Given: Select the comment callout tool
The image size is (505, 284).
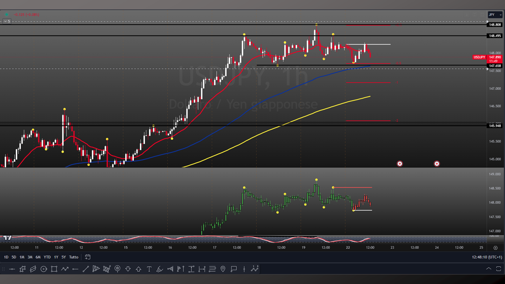Looking at the screenshot, I should pyautogui.click(x=234, y=269).
